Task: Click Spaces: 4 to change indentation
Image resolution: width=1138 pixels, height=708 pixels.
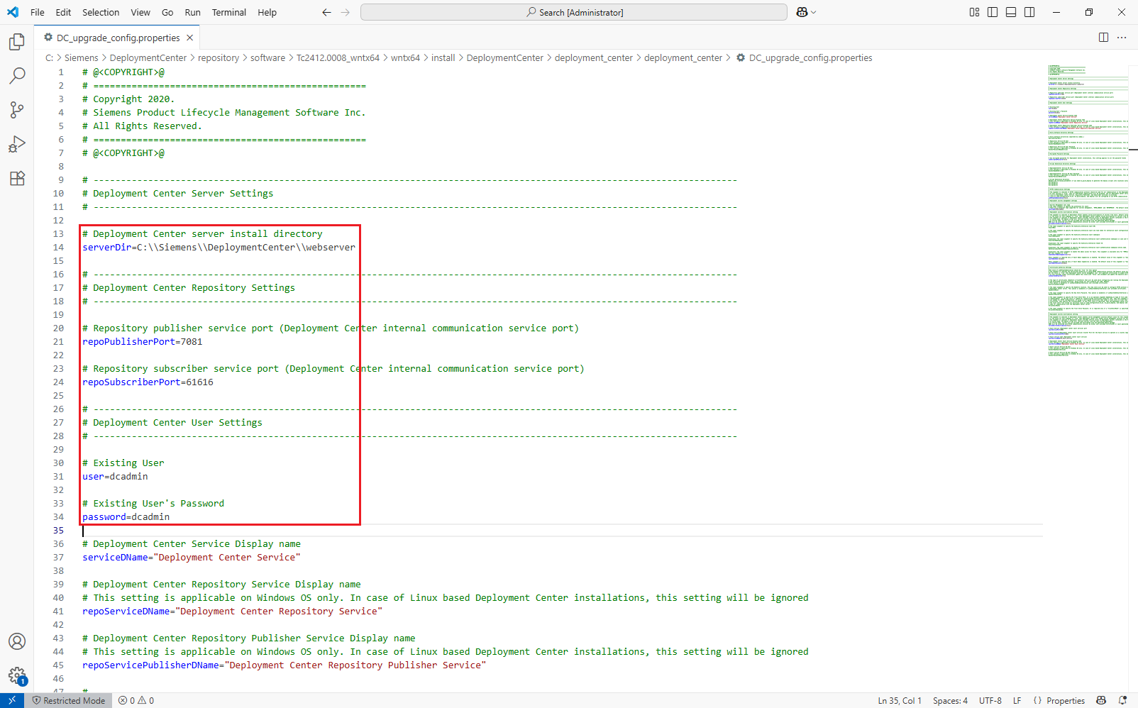Action: point(950,700)
